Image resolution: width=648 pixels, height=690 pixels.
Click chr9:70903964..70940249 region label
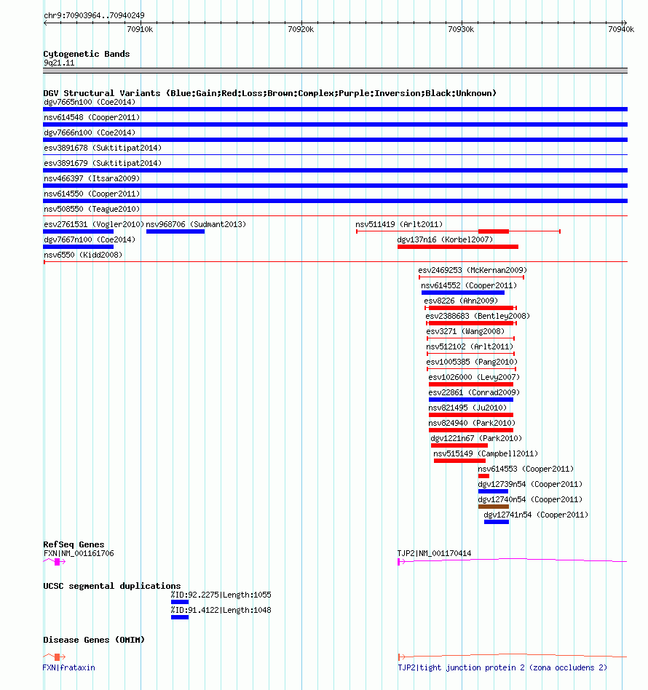point(94,15)
